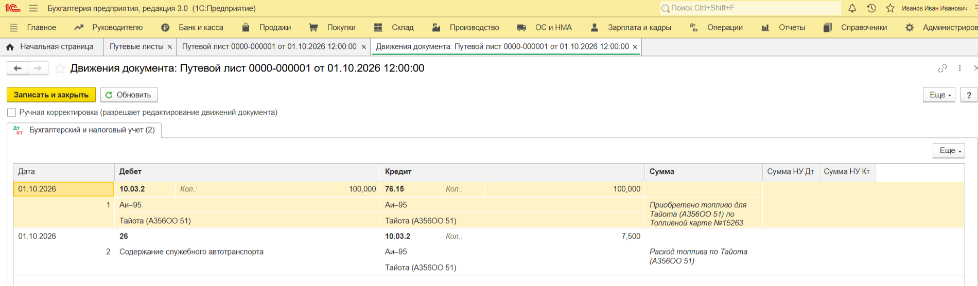Click the Банк и касса coin icon
The height and width of the screenshot is (286, 978).
(x=165, y=28)
